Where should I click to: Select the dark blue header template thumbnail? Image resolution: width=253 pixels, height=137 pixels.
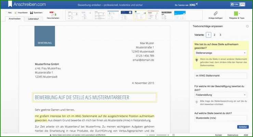click(x=126, y=15)
